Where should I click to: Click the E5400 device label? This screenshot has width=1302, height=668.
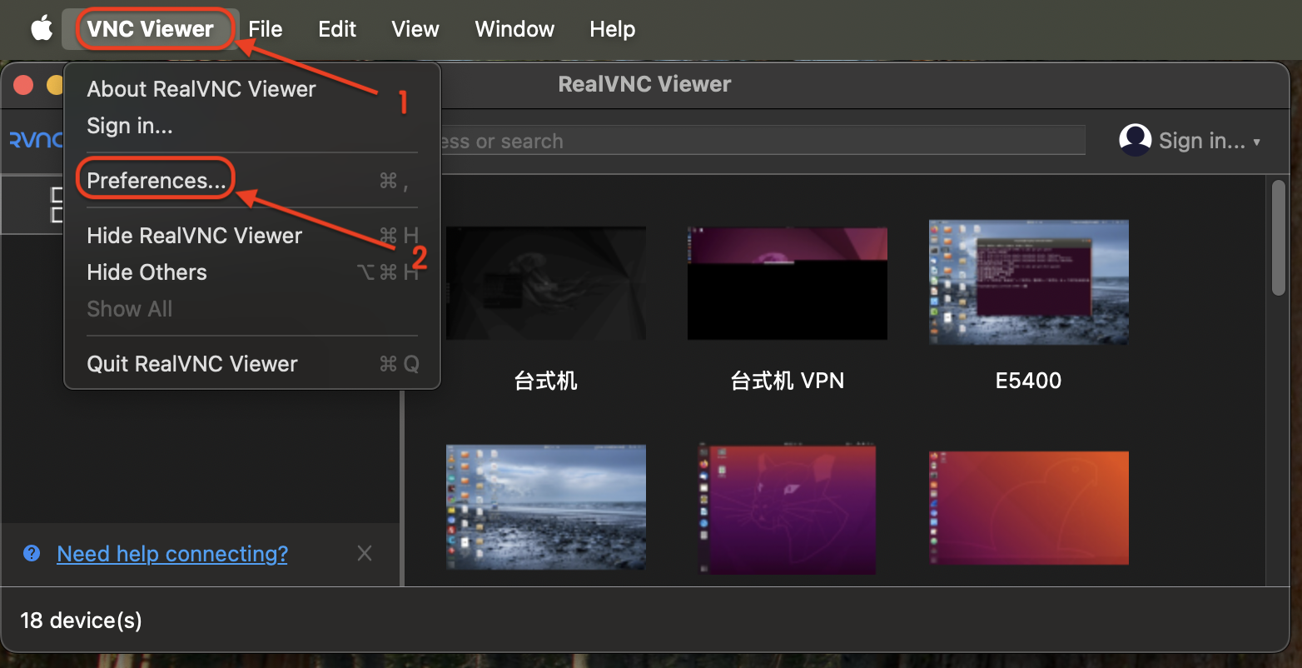pyautogui.click(x=1028, y=381)
